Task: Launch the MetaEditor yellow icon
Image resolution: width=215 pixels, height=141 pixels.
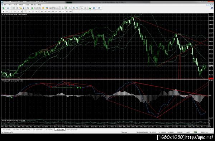Action: 43,8
